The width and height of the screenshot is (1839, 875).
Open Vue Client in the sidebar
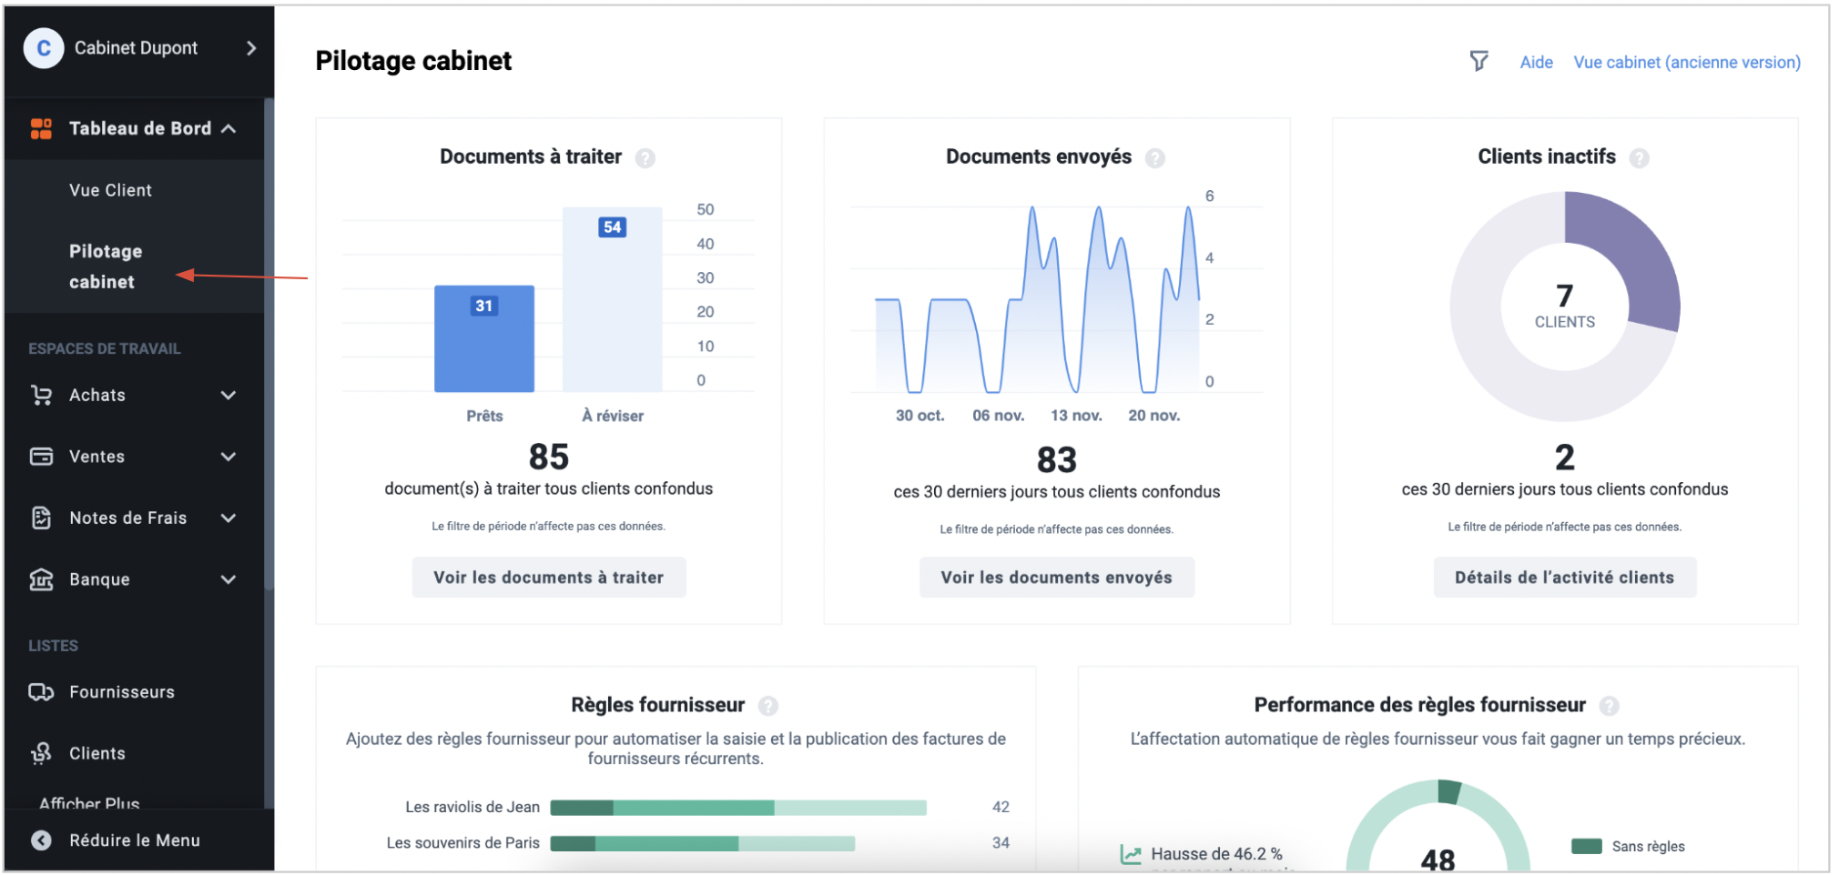pyautogui.click(x=110, y=190)
